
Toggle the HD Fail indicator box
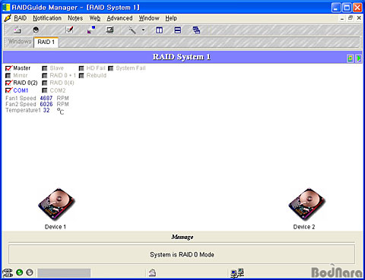[x=81, y=68]
